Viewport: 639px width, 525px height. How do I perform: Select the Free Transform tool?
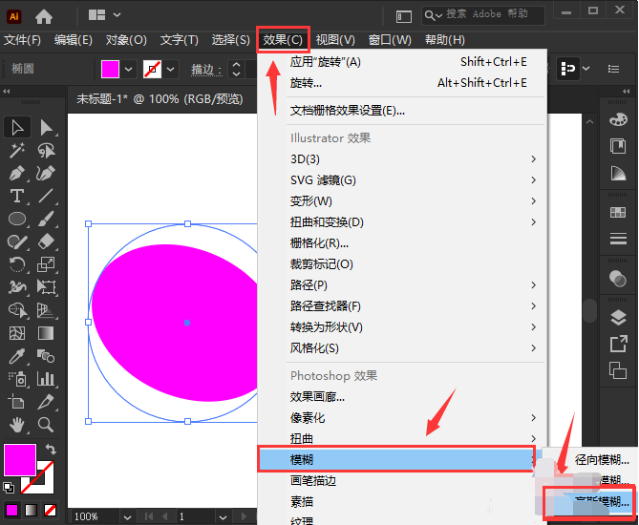[x=46, y=287]
